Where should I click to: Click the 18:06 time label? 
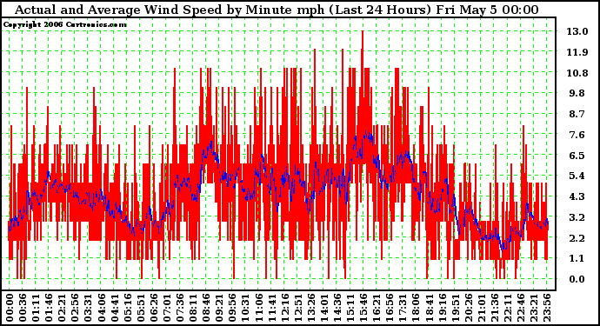pos(416,308)
